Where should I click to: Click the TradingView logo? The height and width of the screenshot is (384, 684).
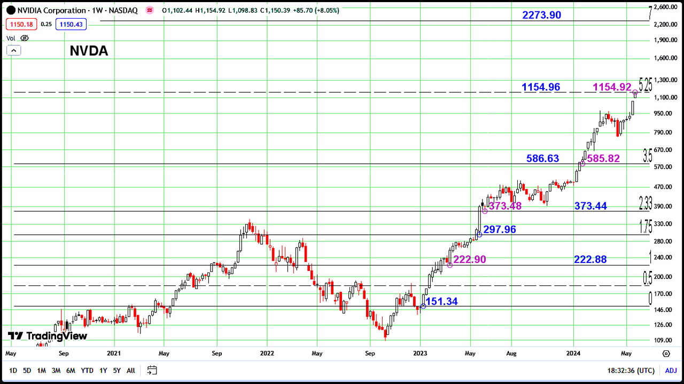[x=47, y=336]
